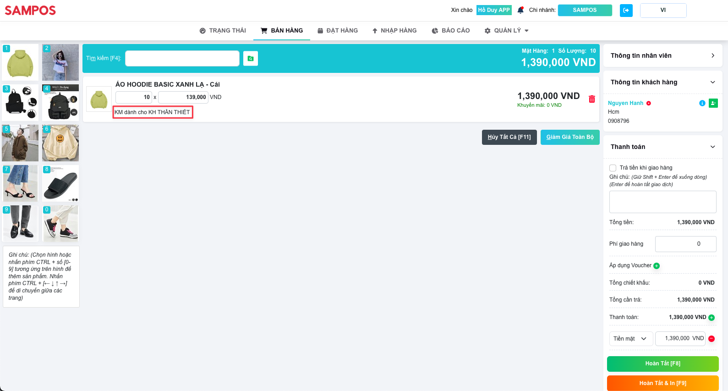Click the unit price field 139,000
Screen dimensions: 728x391
pyautogui.click(x=183, y=97)
